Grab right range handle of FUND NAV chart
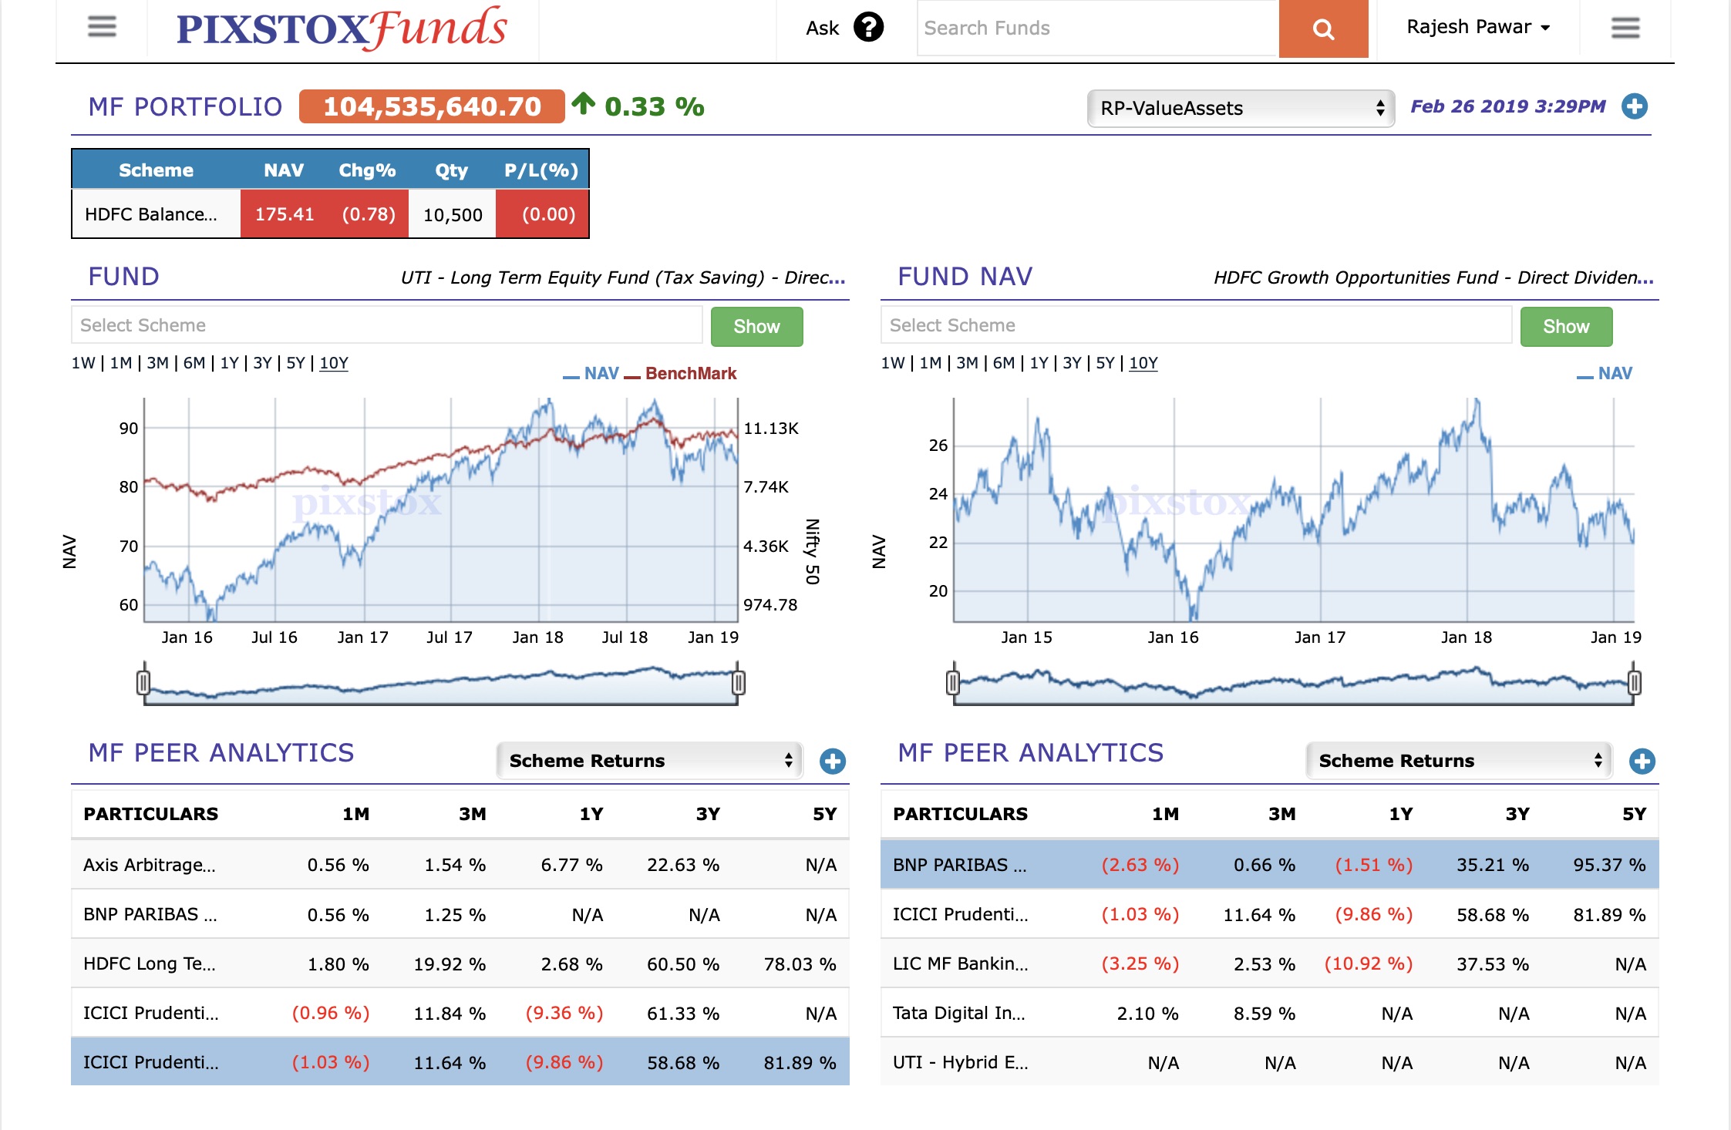This screenshot has width=1731, height=1130. [x=1634, y=682]
